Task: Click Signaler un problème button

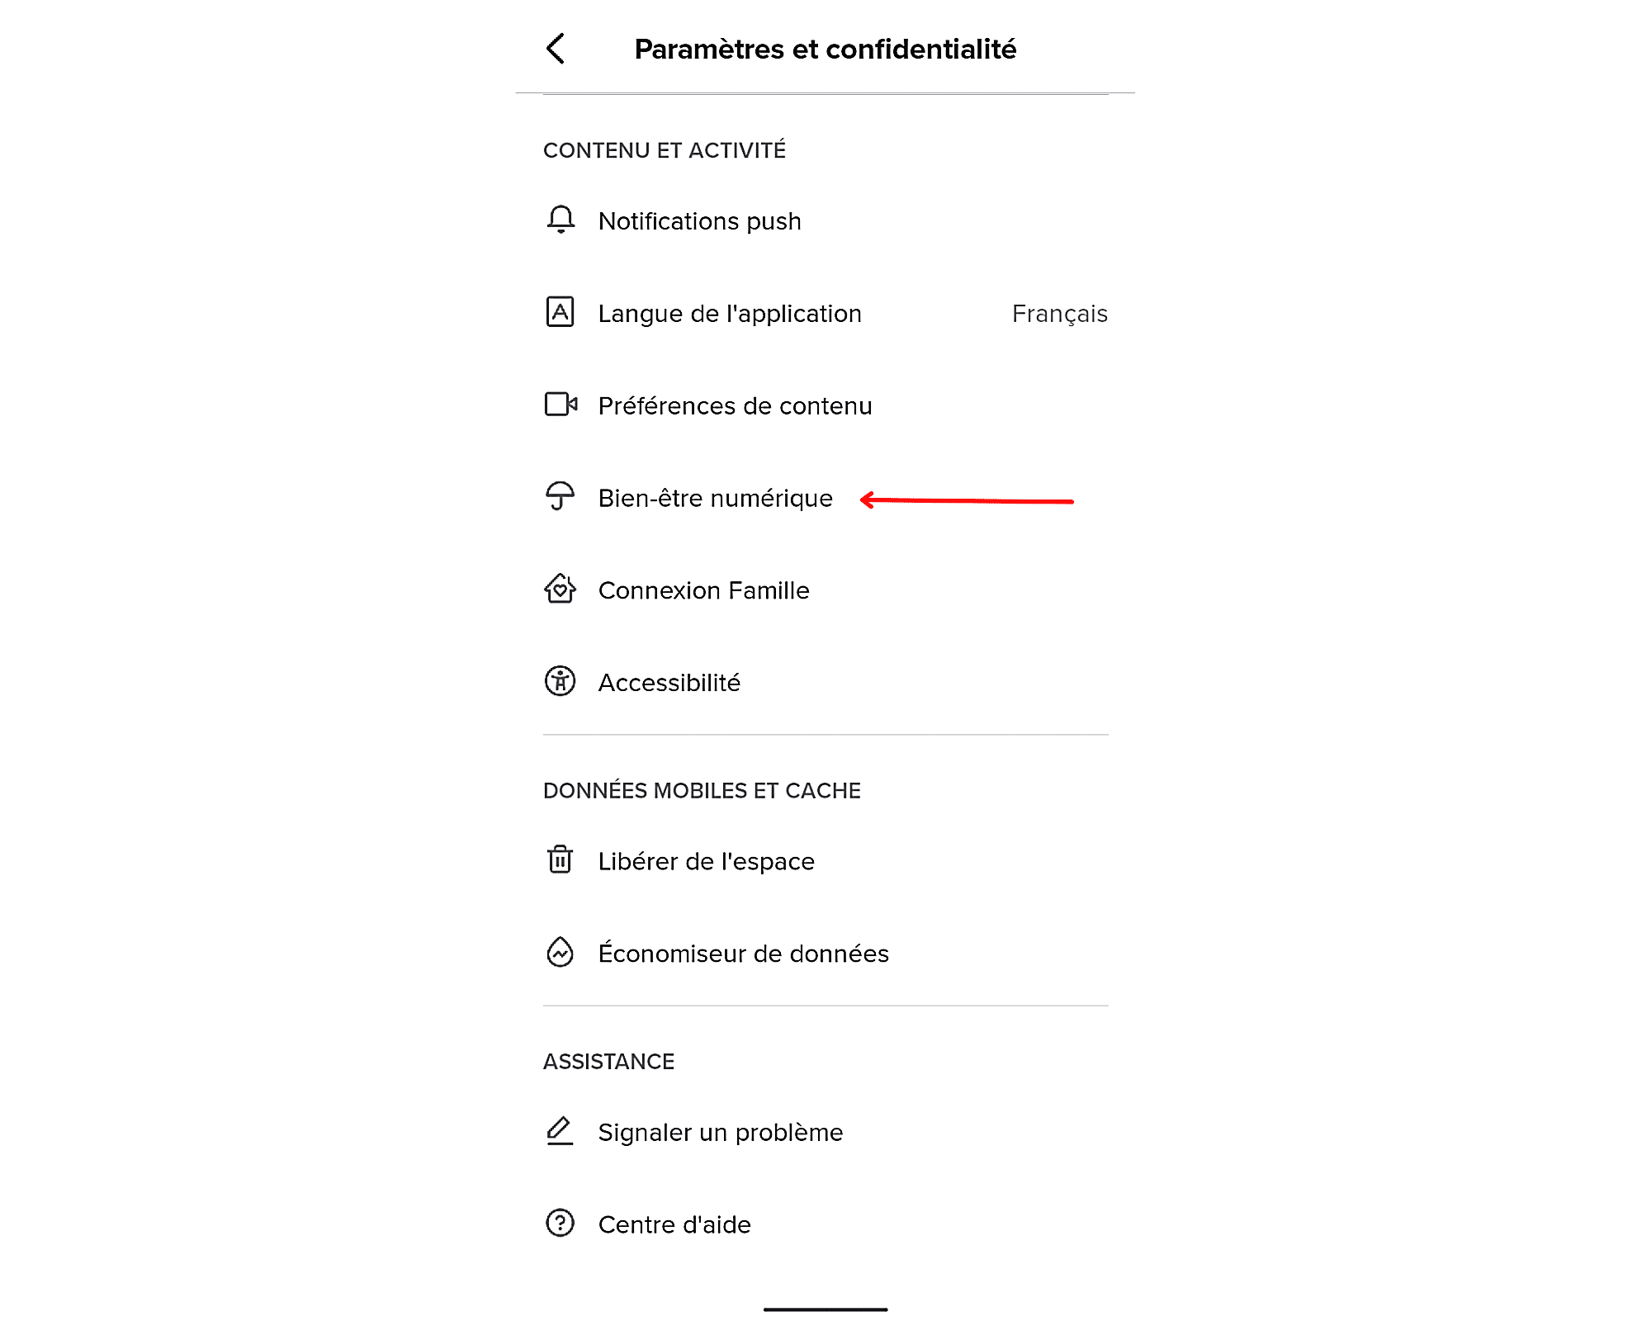Action: tap(720, 1131)
